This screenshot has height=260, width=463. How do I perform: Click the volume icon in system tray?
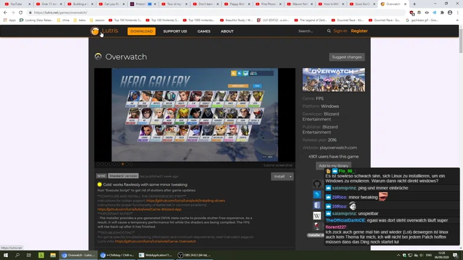(x=421, y=255)
